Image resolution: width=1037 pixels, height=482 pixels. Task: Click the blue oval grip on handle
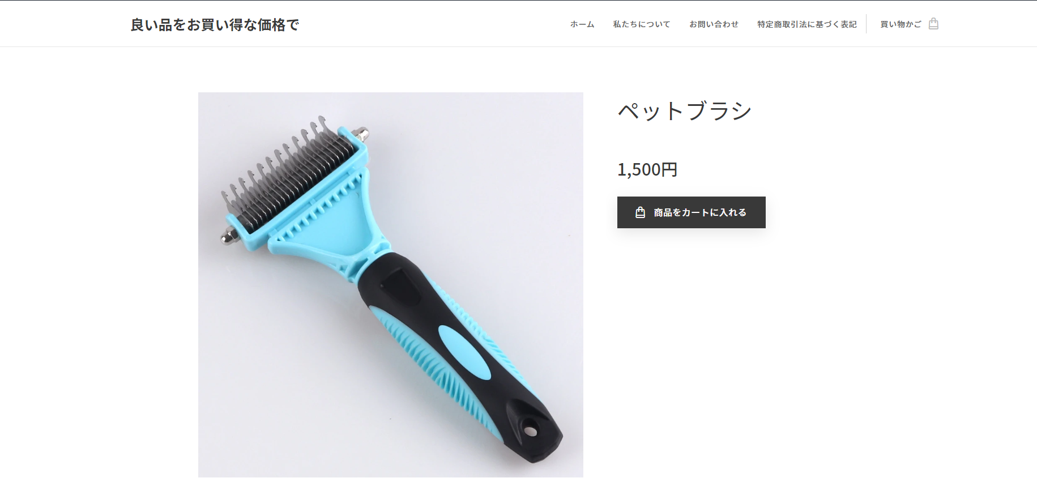tap(464, 352)
